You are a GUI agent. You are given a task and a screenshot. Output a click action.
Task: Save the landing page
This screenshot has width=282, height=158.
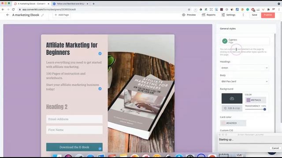[254, 15]
